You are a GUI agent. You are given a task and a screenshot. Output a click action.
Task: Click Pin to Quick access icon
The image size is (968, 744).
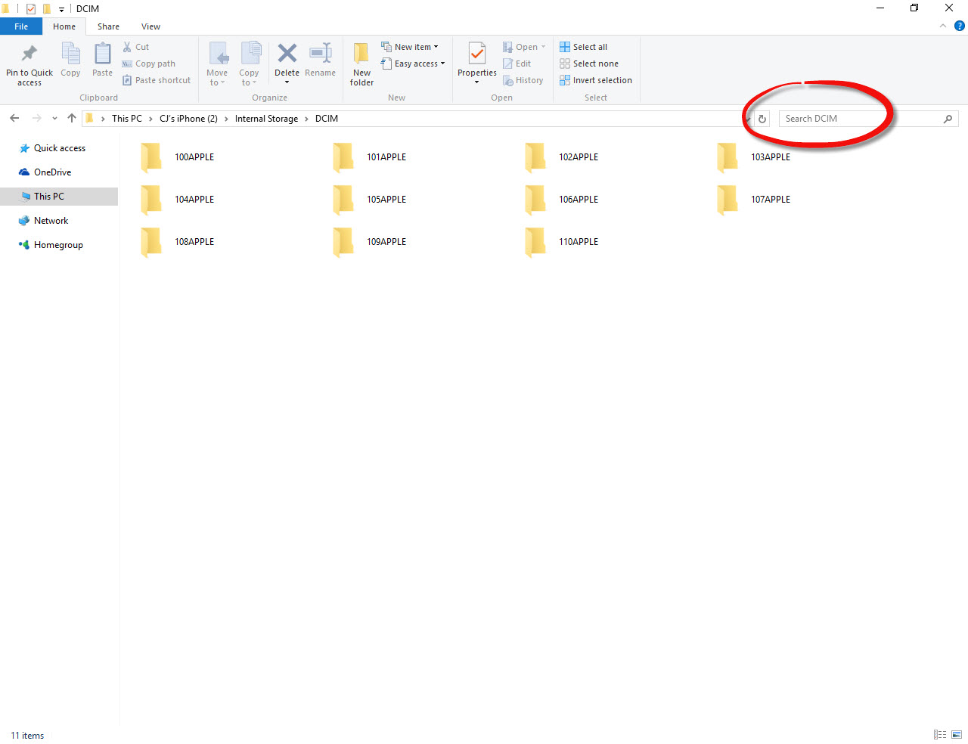point(29,54)
